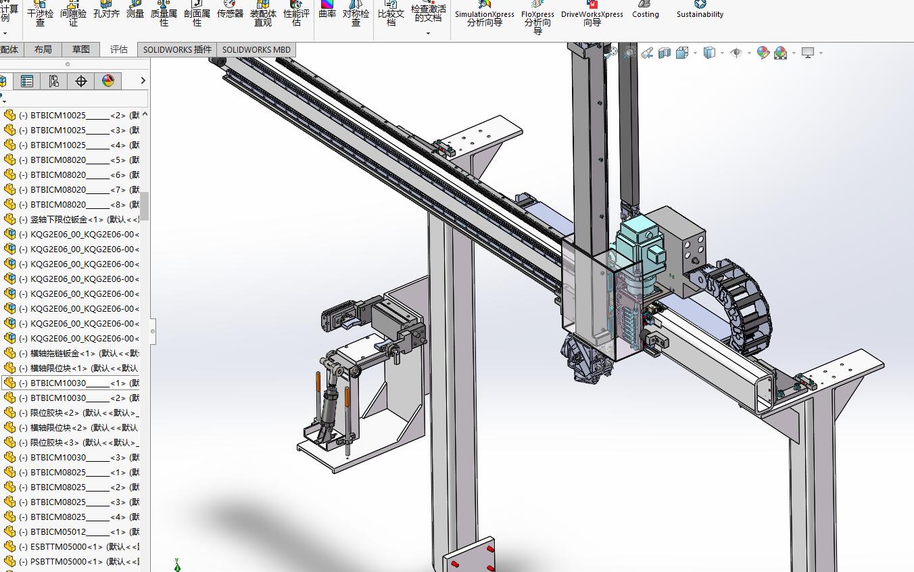
Task: Select BTBICM10025 <2> component in tree
Action: coord(72,115)
